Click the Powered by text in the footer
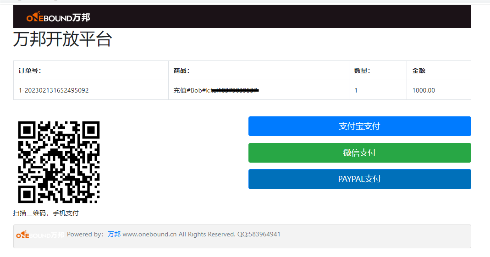 point(85,235)
